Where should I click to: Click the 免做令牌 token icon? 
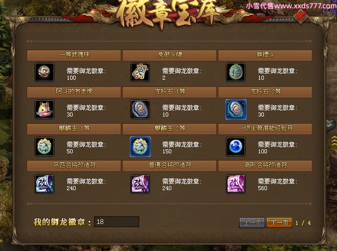(140, 72)
